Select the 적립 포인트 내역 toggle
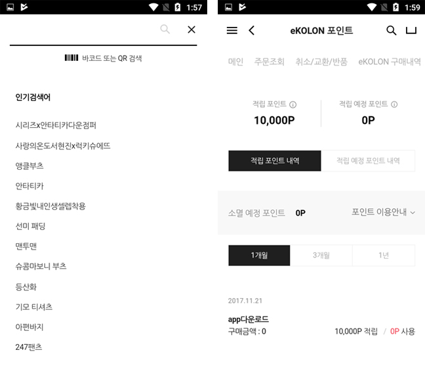The height and width of the screenshot is (367, 425). 275,161
